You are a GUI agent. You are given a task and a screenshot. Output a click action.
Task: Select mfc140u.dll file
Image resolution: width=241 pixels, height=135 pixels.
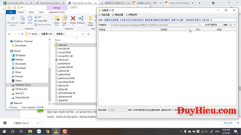point(64,49)
